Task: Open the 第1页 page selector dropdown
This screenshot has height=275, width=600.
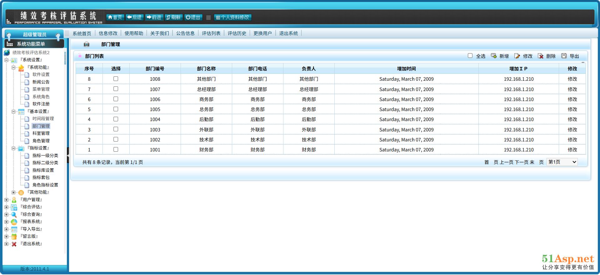Action: pos(562,162)
